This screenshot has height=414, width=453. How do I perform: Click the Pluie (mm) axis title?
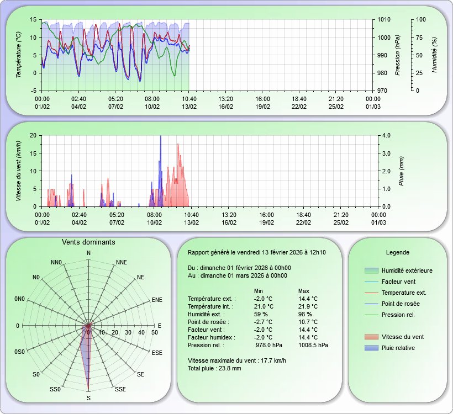(x=402, y=170)
